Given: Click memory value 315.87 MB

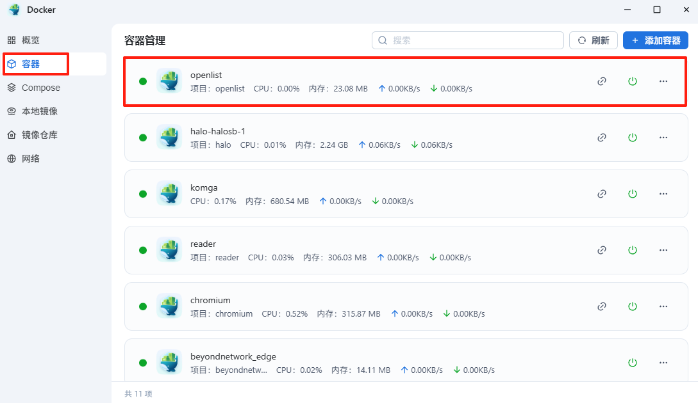Looking at the screenshot, I should coord(361,313).
